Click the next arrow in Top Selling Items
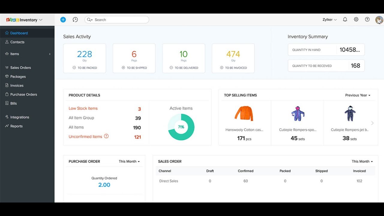This screenshot has height=216, width=384. (372, 123)
